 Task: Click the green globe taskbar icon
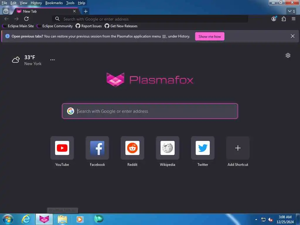tap(98, 219)
